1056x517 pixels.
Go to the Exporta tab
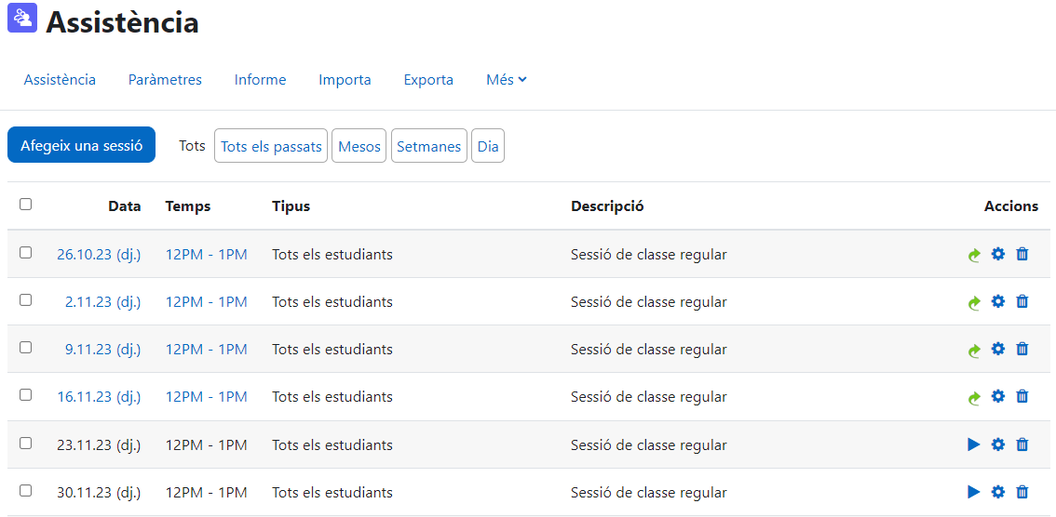(428, 80)
